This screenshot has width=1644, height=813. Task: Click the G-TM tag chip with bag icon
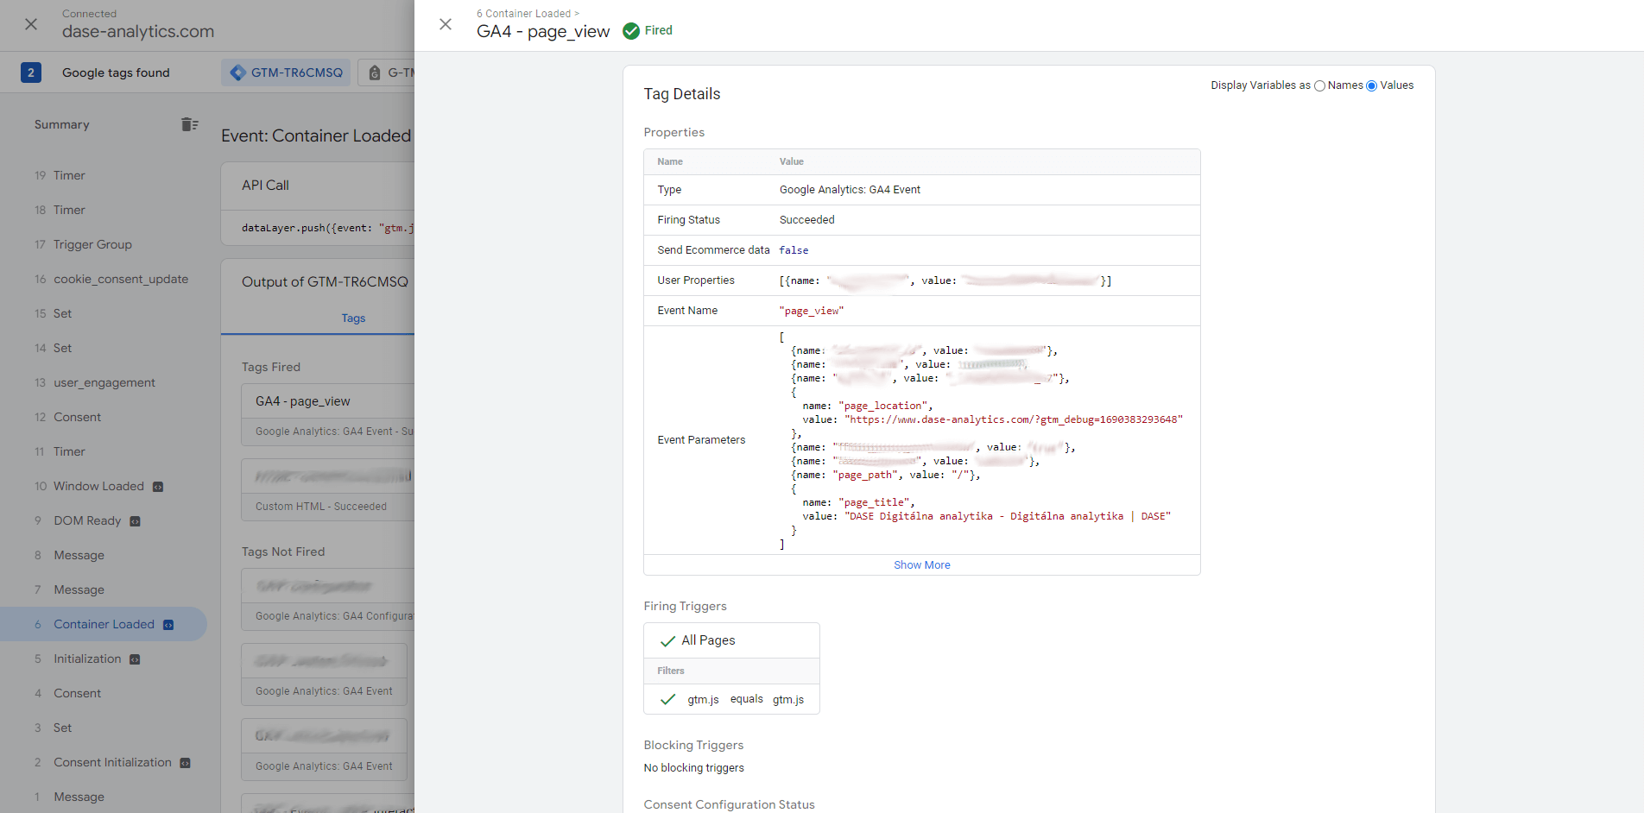[x=387, y=72]
